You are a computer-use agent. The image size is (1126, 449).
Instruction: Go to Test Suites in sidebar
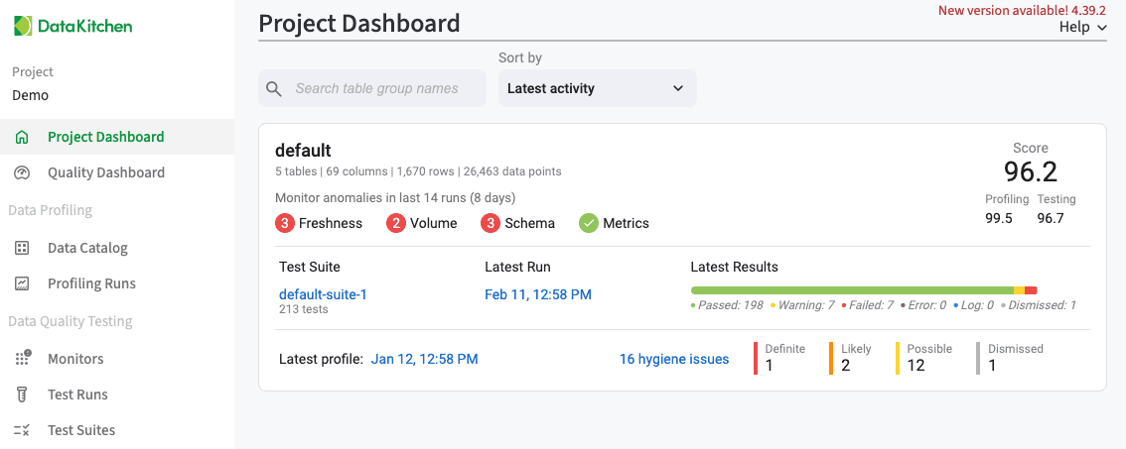point(81,430)
